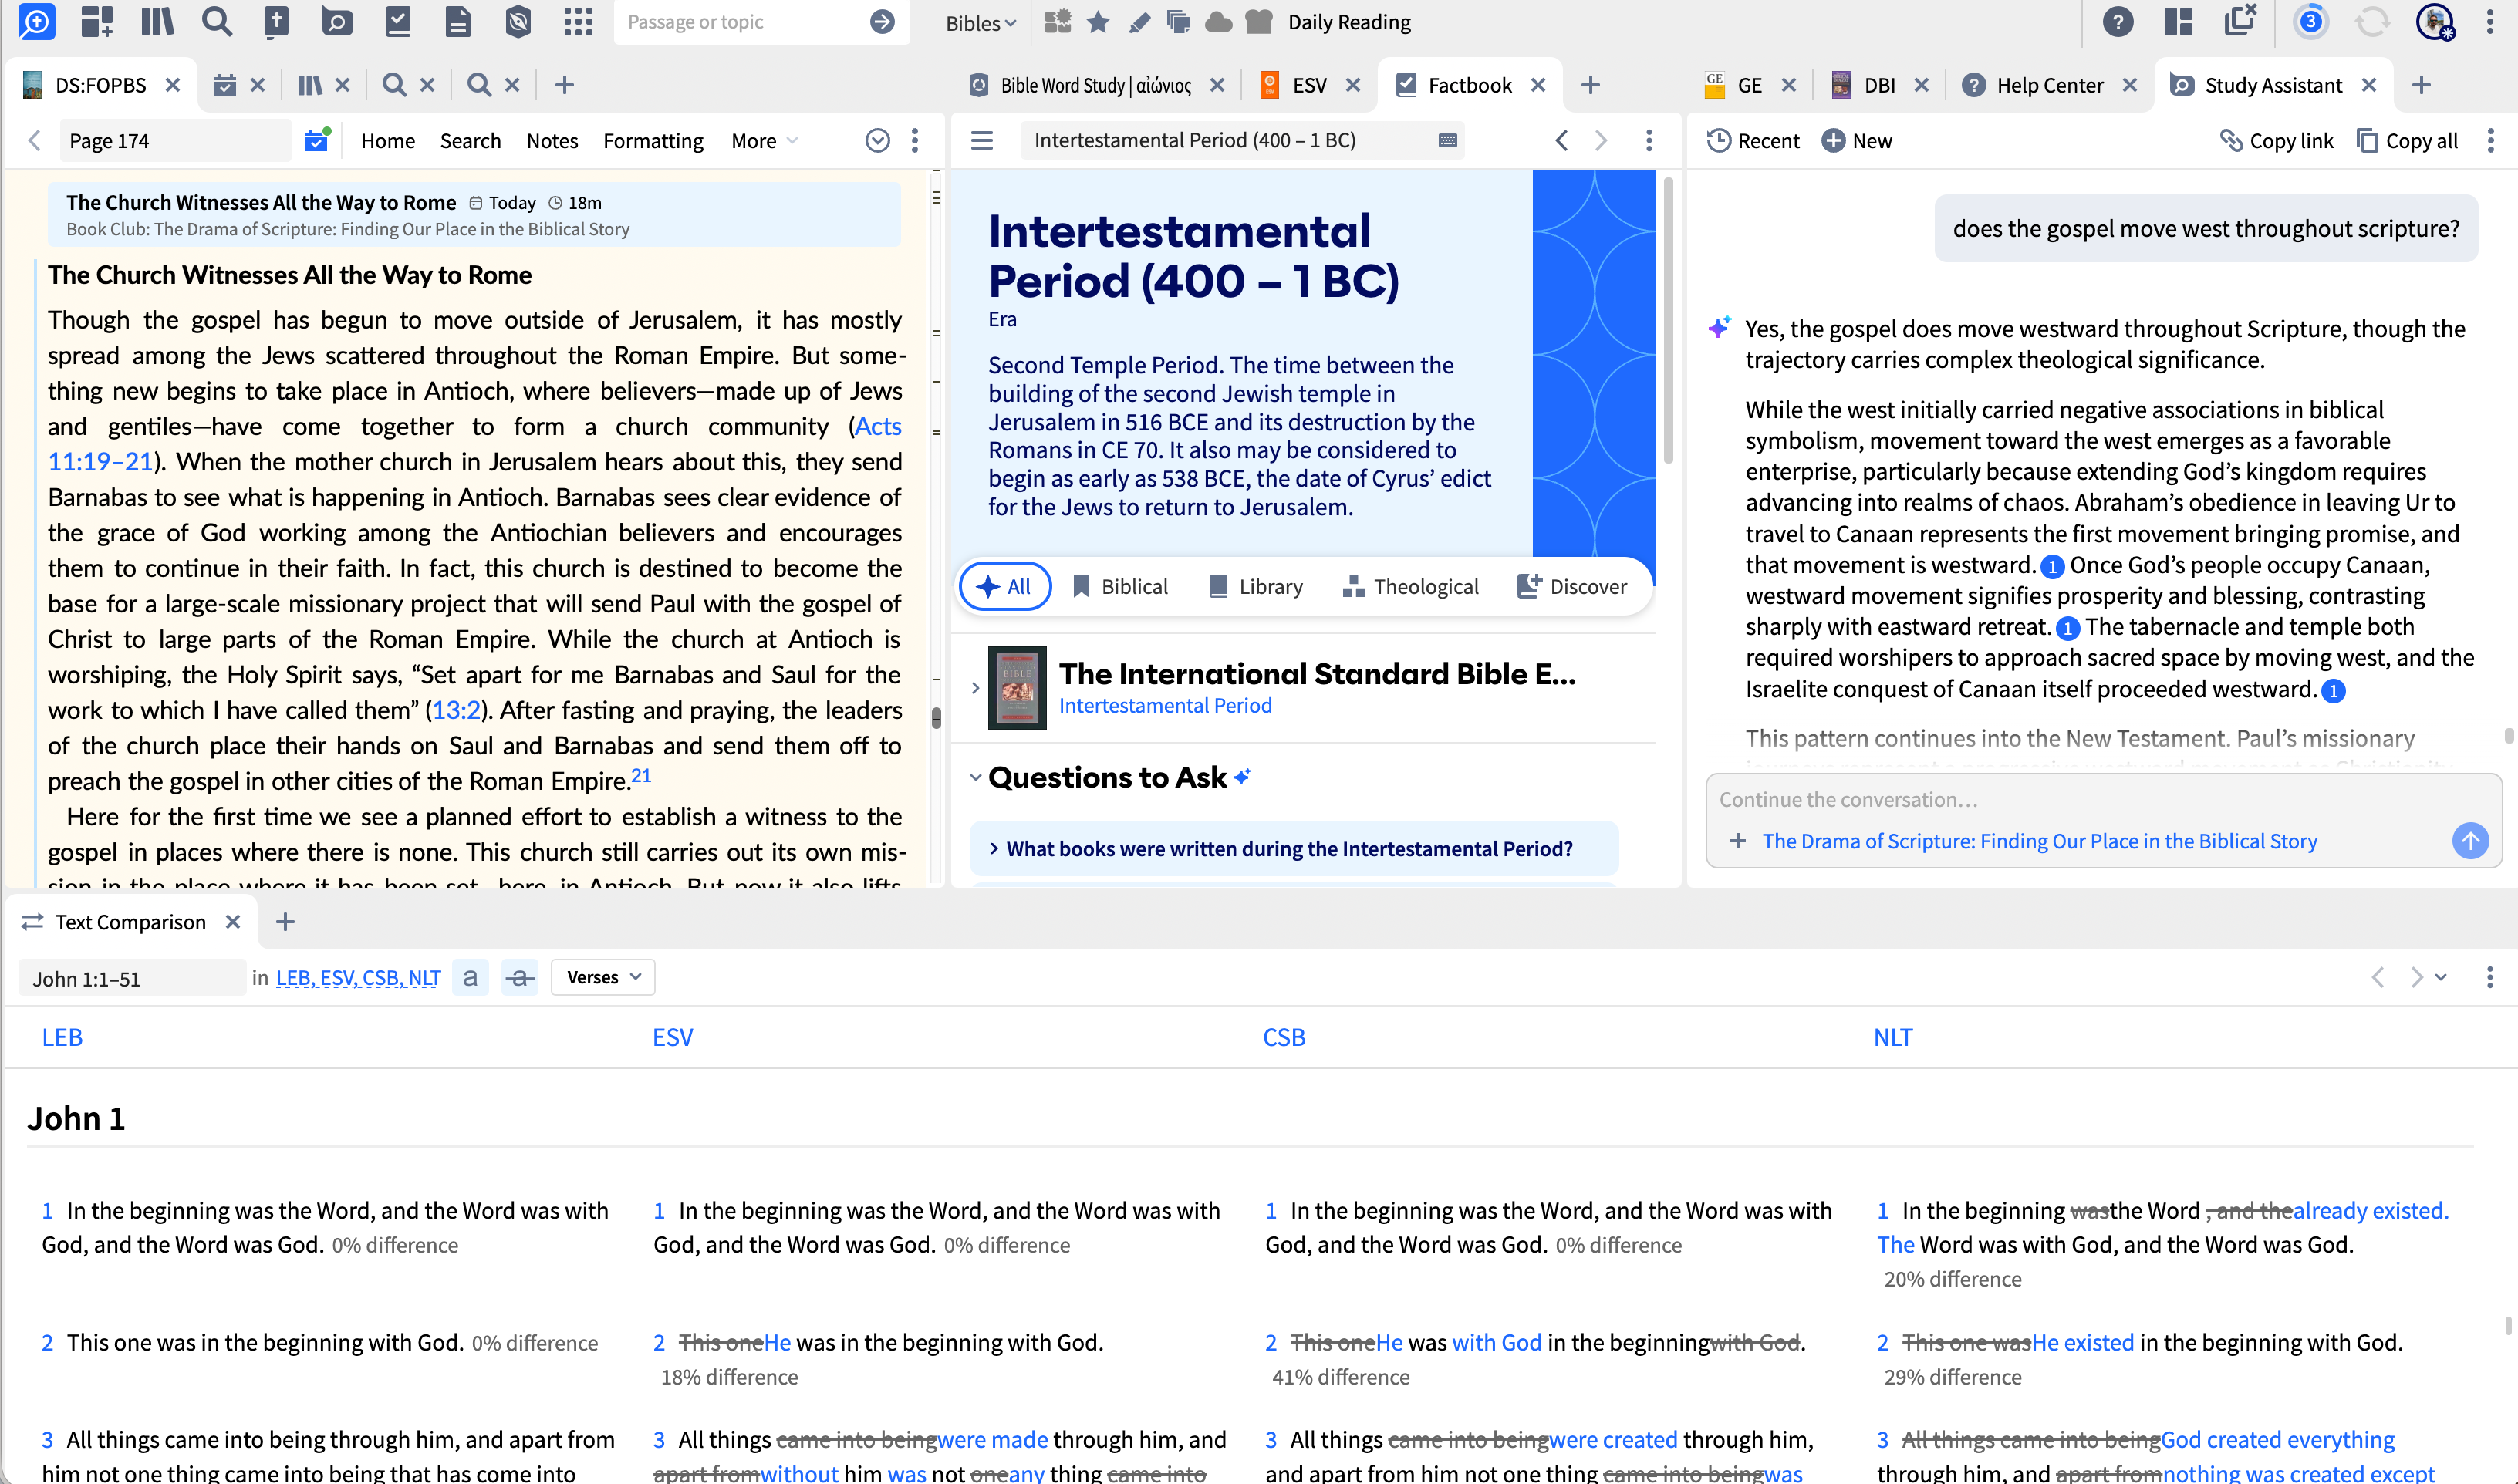Select the Discover filter chip
This screenshot has height=1484, width=2518.
(1572, 586)
